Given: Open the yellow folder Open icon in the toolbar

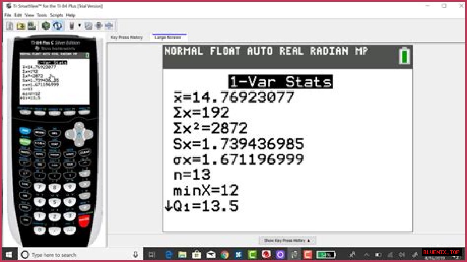Looking at the screenshot, I should click(x=21, y=26).
